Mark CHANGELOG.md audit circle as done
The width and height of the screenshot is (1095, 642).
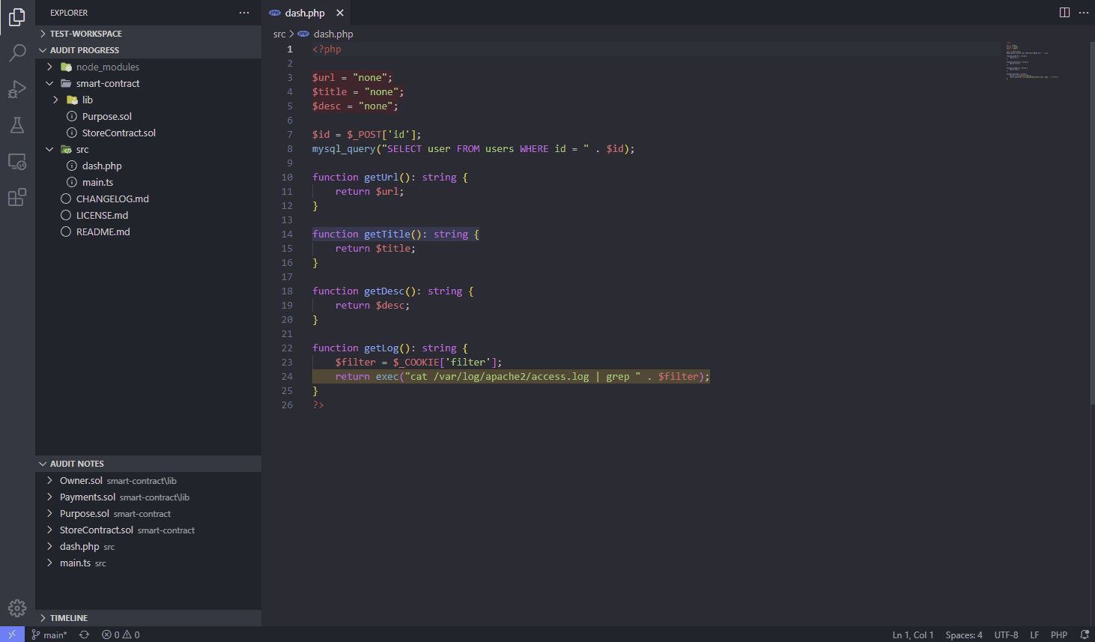(66, 199)
